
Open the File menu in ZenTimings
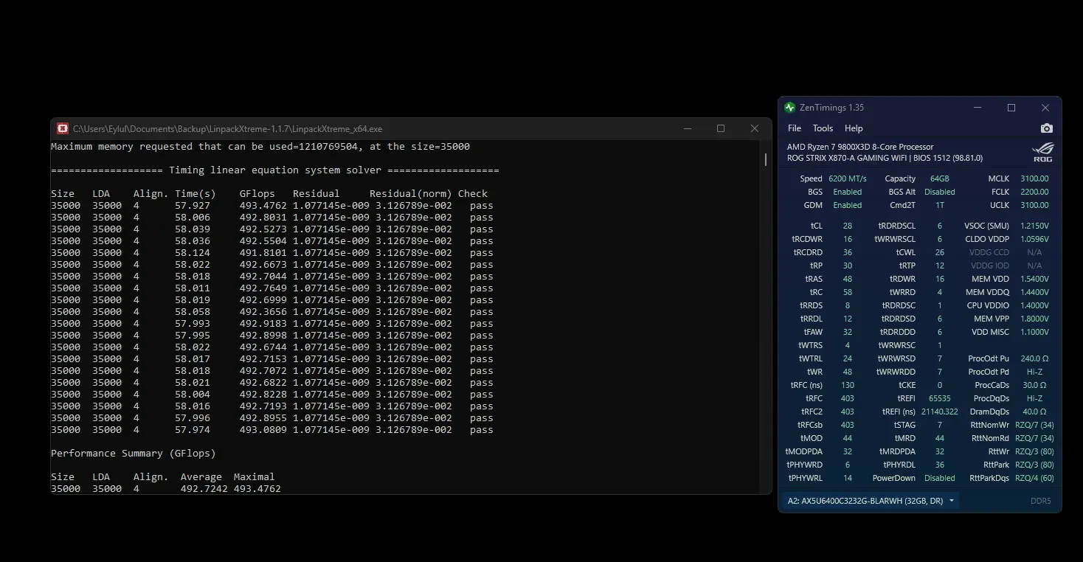(795, 128)
